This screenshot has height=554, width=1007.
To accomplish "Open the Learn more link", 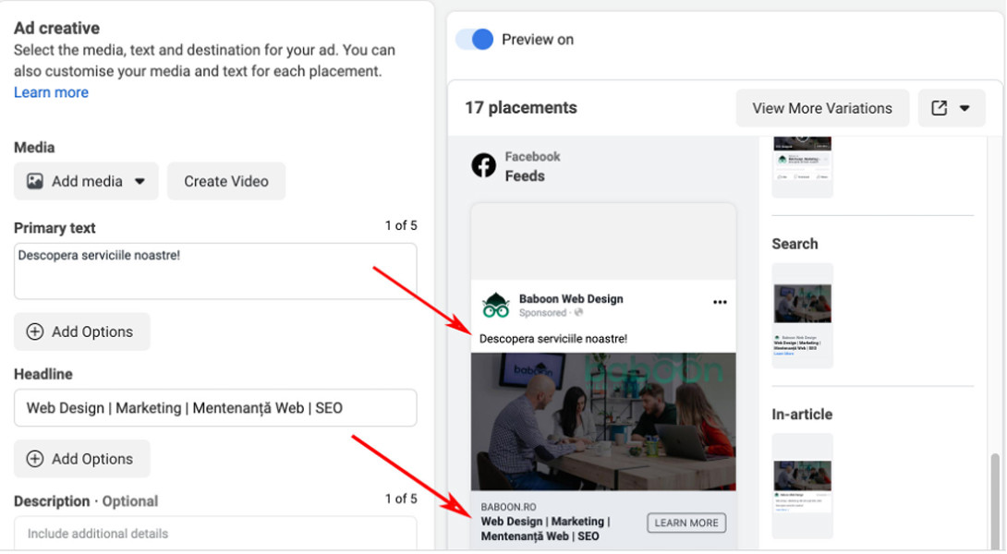I will [x=51, y=92].
